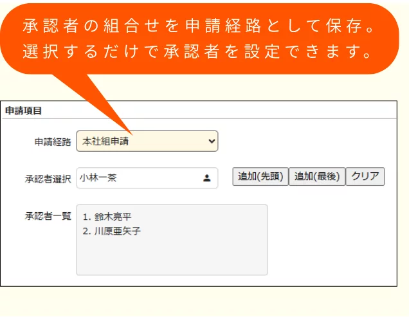Open the 申請経路 dropdown showing 本社組申請

click(x=147, y=141)
